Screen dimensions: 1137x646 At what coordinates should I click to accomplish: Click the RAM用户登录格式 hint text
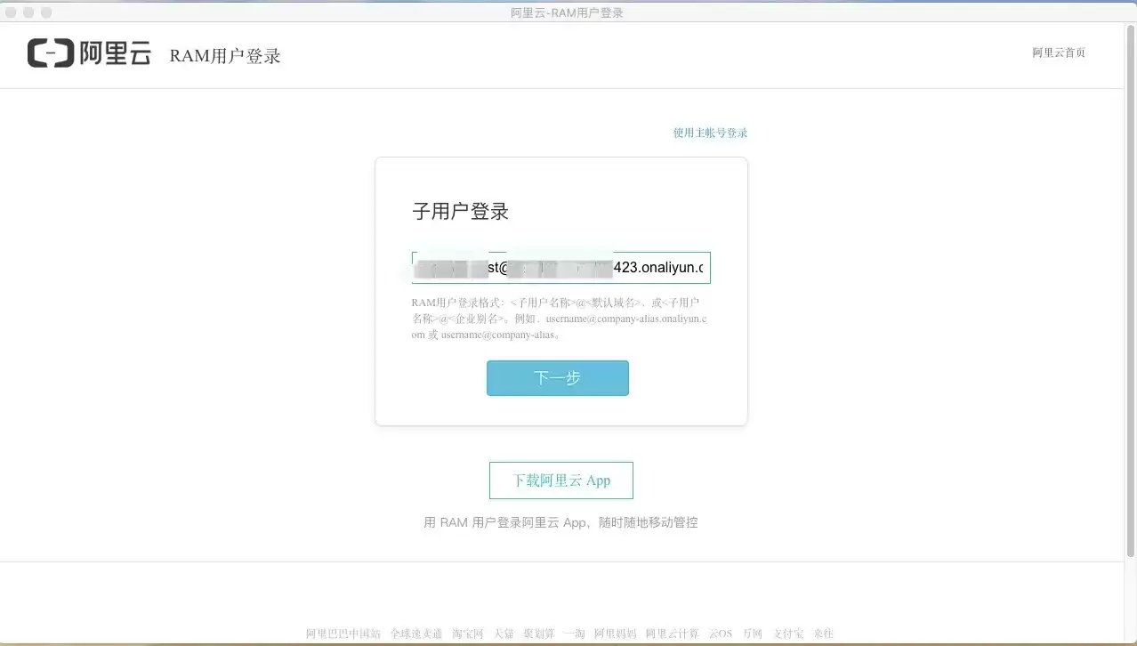[x=560, y=319]
